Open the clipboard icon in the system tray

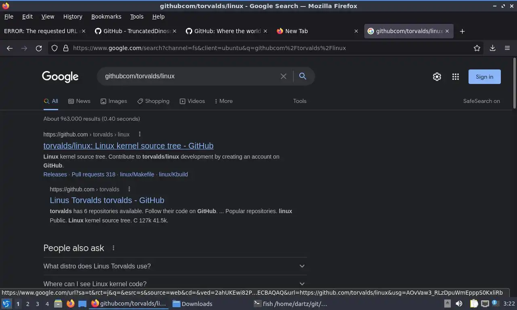474,304
